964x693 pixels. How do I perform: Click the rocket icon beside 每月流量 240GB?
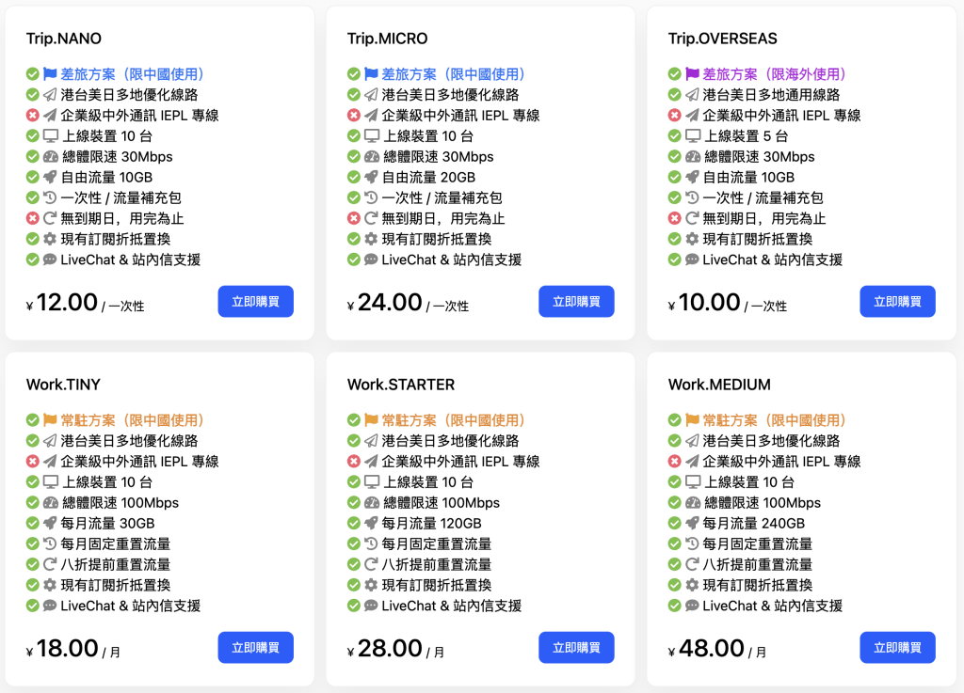click(x=692, y=524)
